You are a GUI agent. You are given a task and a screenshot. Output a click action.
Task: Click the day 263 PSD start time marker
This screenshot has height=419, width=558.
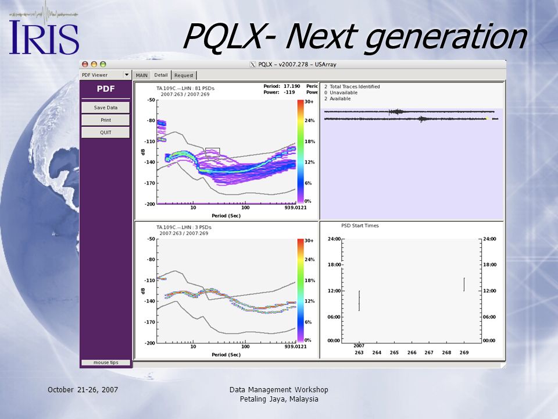pos(359,301)
